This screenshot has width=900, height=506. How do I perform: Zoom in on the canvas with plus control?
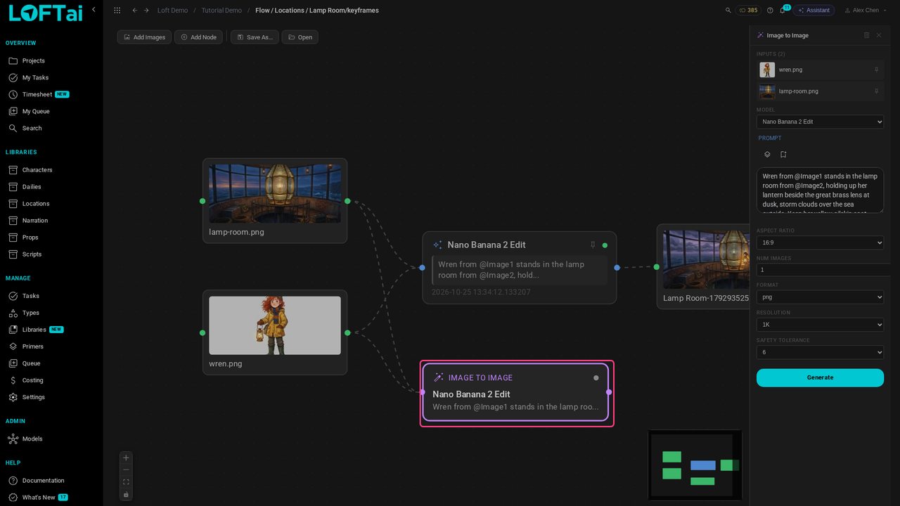(126, 458)
